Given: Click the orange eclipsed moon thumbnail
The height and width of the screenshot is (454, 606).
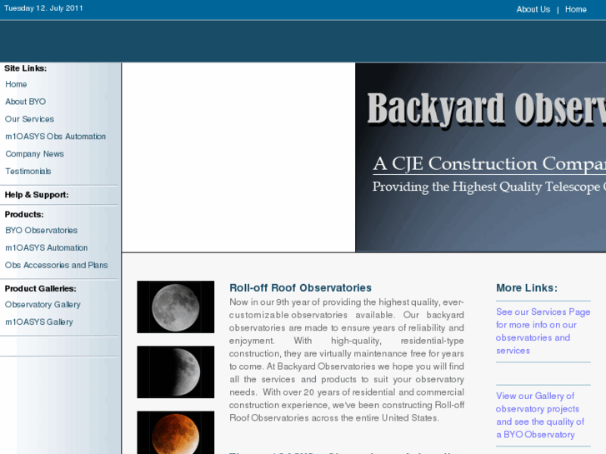Looking at the screenshot, I should tap(175, 432).
